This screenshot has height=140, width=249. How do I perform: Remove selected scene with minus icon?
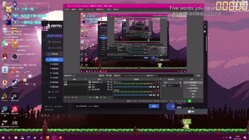[x=69, y=97]
